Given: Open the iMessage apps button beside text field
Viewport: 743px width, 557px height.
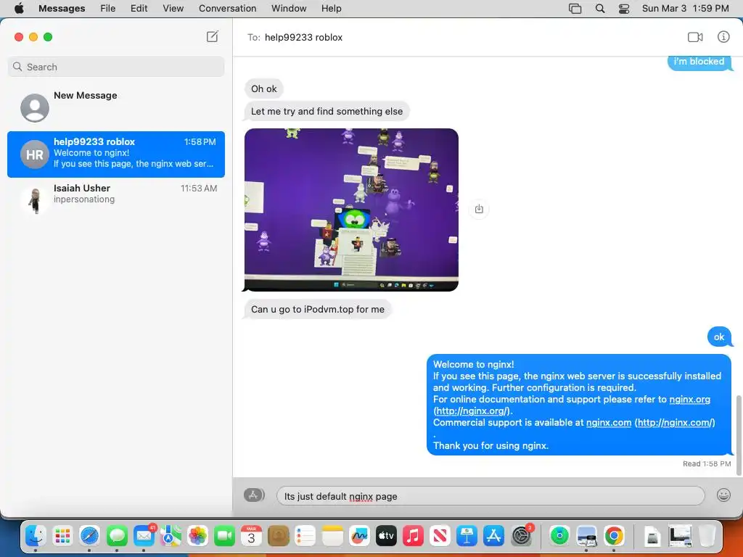Looking at the screenshot, I should [x=254, y=495].
